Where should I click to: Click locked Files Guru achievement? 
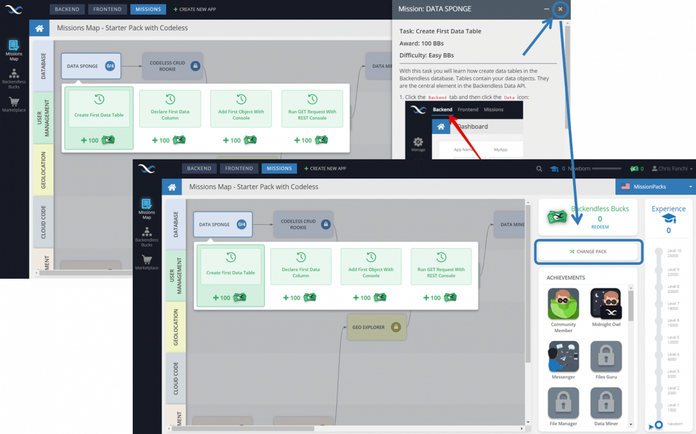coord(606,356)
